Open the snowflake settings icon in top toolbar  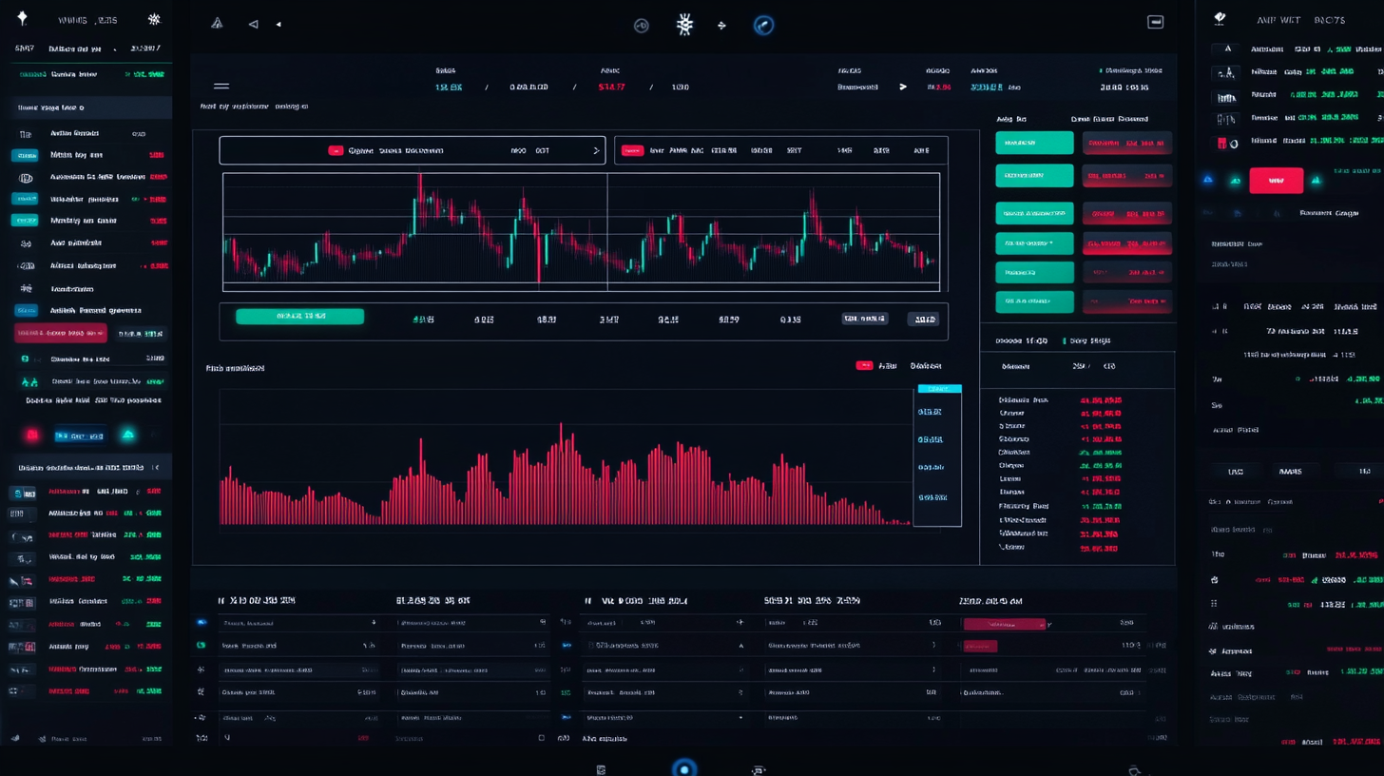[683, 26]
